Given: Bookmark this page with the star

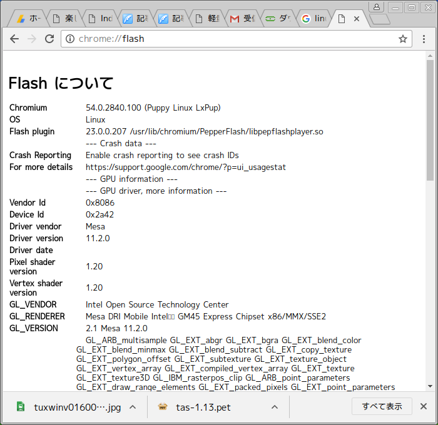Looking at the screenshot, I should [x=402, y=39].
